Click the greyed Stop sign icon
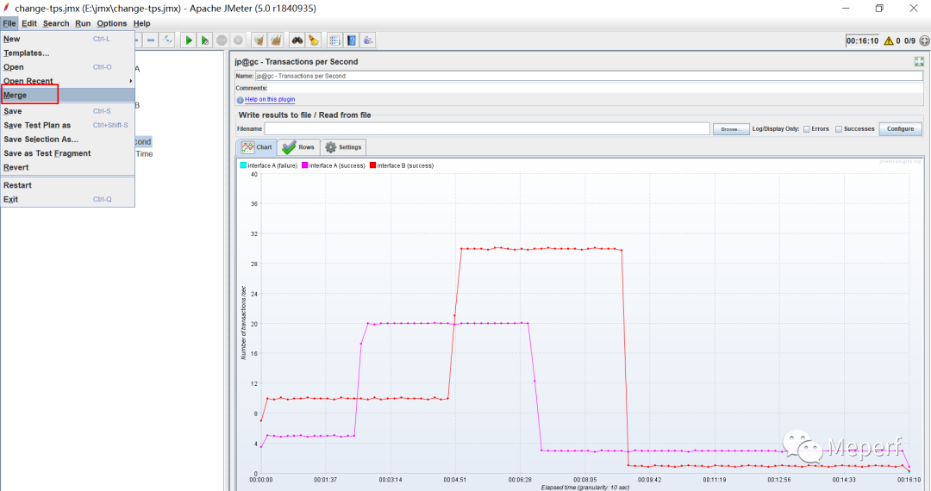 [x=222, y=40]
